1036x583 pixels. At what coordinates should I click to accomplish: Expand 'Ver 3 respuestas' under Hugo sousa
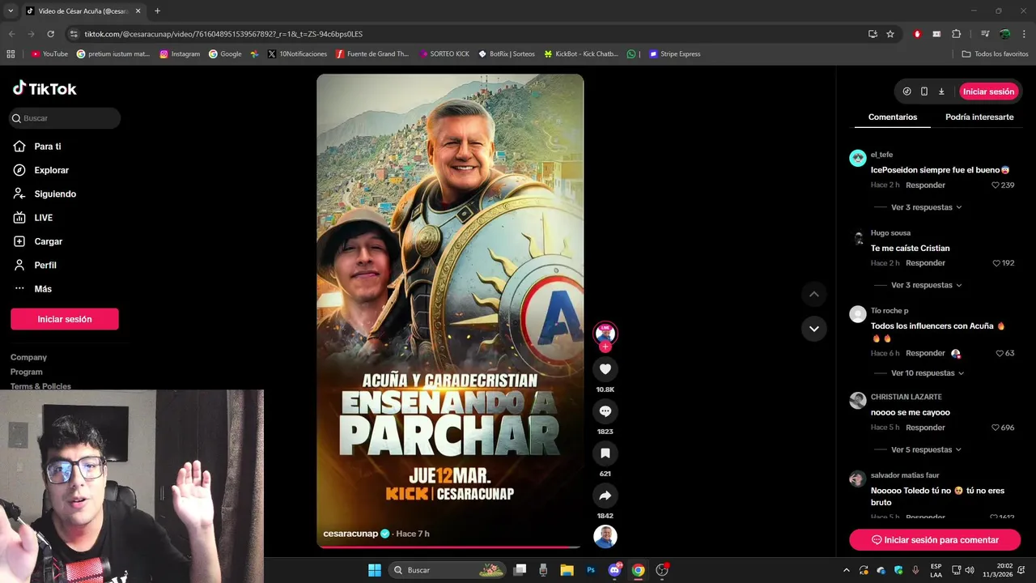click(x=926, y=285)
